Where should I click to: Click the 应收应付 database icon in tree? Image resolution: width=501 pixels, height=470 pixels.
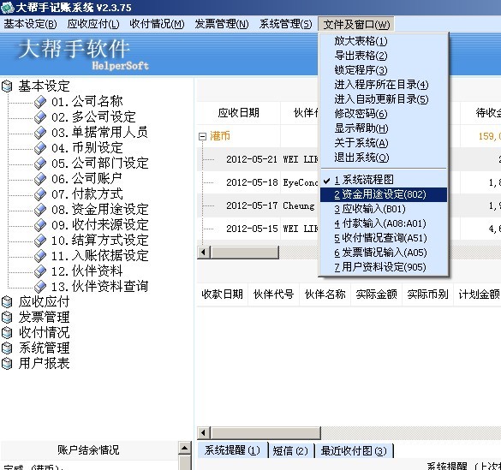[7, 301]
